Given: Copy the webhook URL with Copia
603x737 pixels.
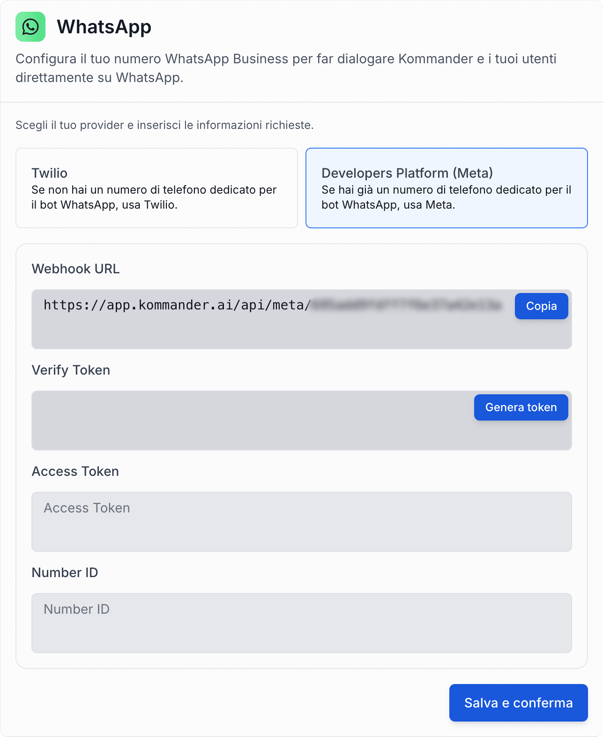Looking at the screenshot, I should pos(541,306).
